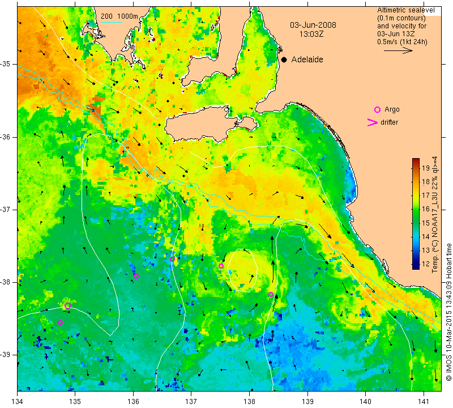Click the latitude axis label '-37'
This screenshot has height=408, width=453.
coord(6,209)
